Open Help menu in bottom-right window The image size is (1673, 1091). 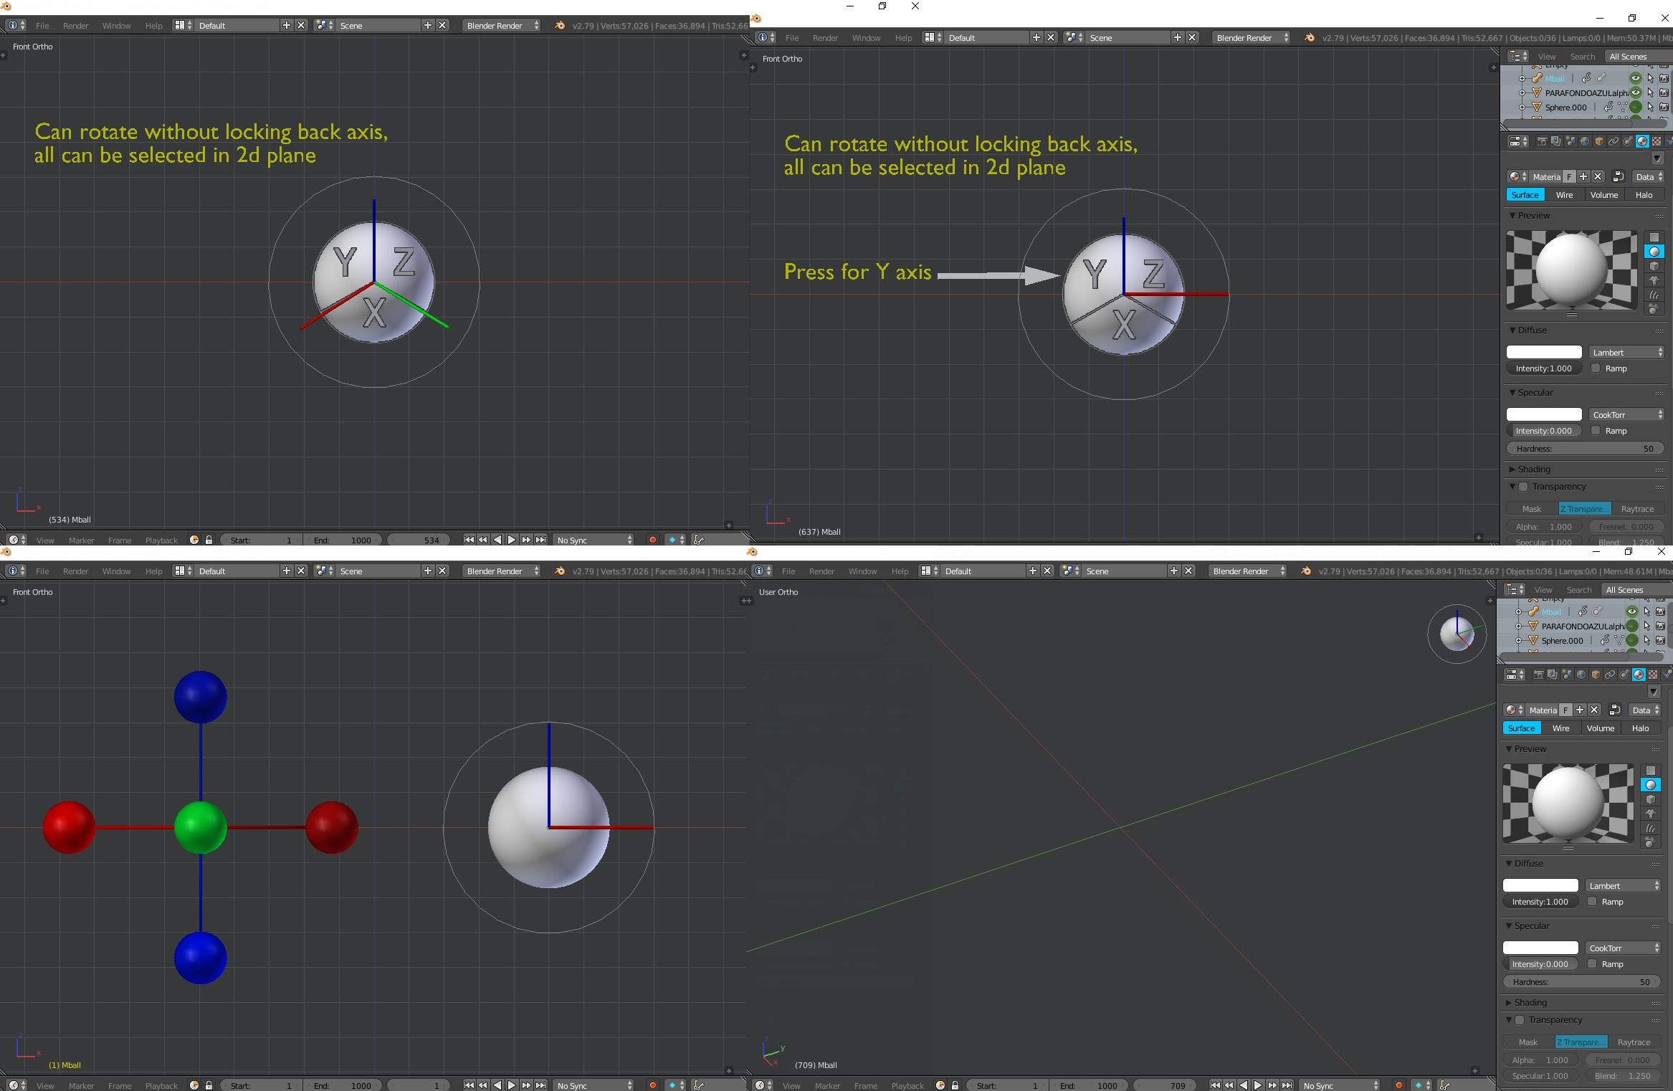pos(900,571)
